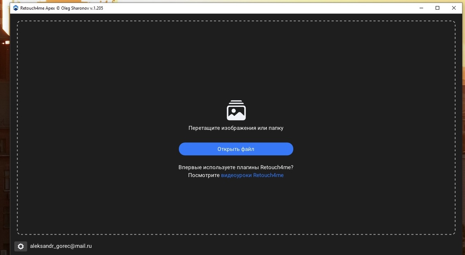The width and height of the screenshot is (465, 255).
Task: Click the image stack drop icon
Action: pos(236,110)
